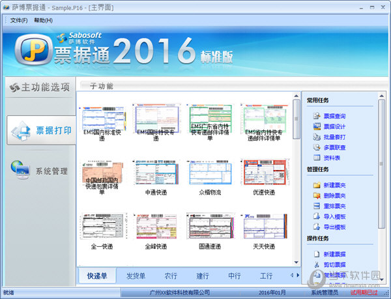Screen dimensions: 391x299
Task: Switch to the 中行 tab
Action: tap(235, 276)
